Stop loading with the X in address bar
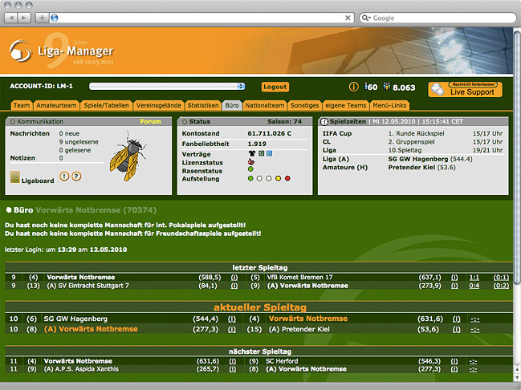Viewport: 521px width, 390px height. [x=348, y=18]
